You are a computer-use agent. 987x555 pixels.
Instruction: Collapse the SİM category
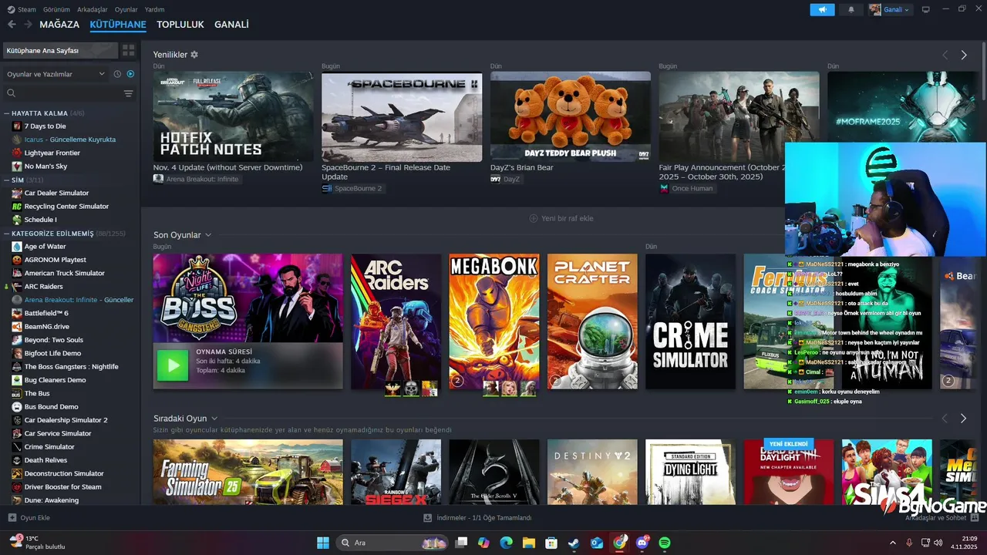pyautogui.click(x=7, y=180)
